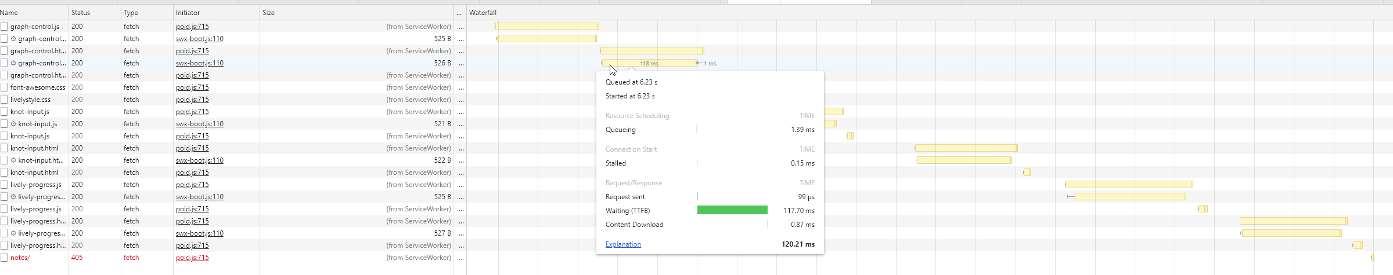Click the gear icon in the 522 B row

pos(13,160)
